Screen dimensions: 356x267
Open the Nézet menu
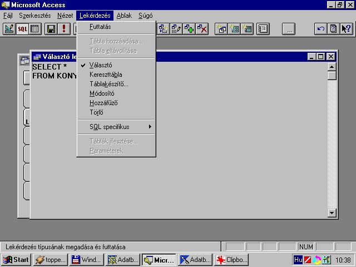coord(65,16)
